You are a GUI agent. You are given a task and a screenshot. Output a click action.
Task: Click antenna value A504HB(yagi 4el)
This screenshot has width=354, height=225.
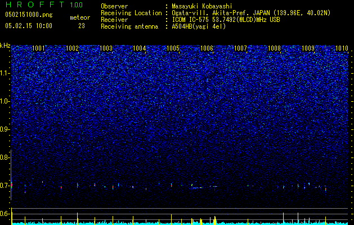199,26
